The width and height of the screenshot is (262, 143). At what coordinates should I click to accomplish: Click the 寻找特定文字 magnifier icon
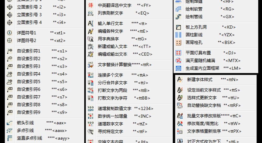90,131
